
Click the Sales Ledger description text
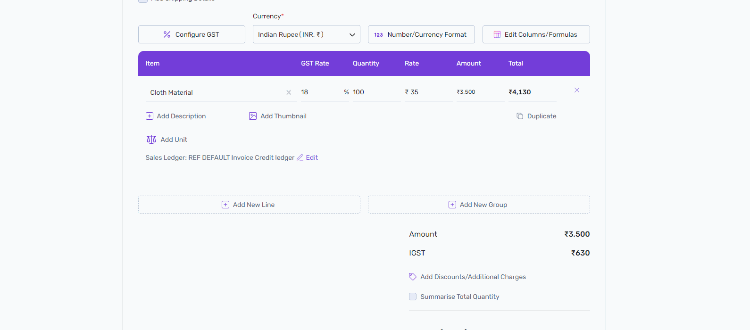(220, 157)
